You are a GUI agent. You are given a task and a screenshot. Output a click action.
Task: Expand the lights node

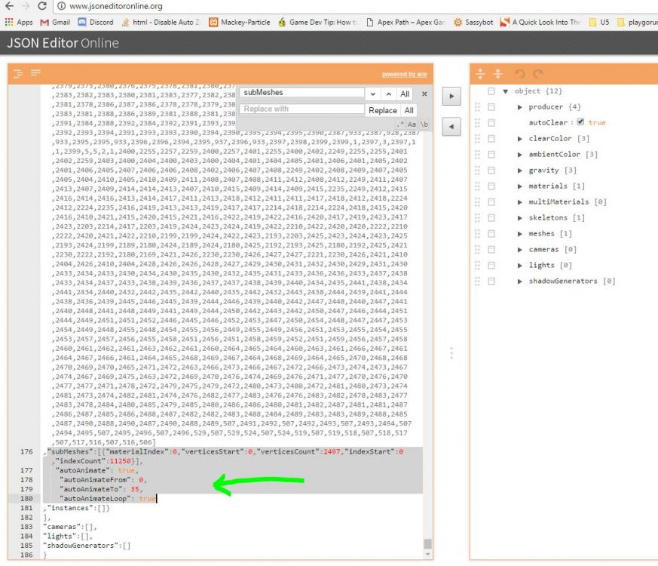pos(520,266)
